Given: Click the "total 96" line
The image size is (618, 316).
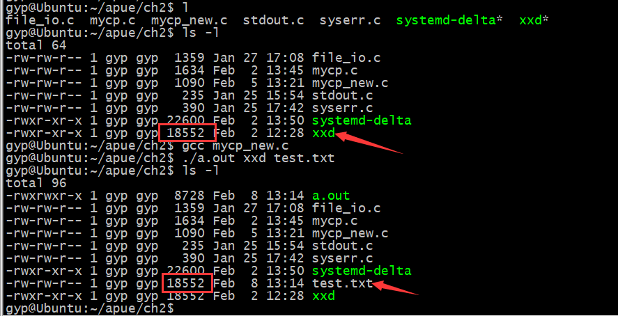Looking at the screenshot, I should 36,183.
